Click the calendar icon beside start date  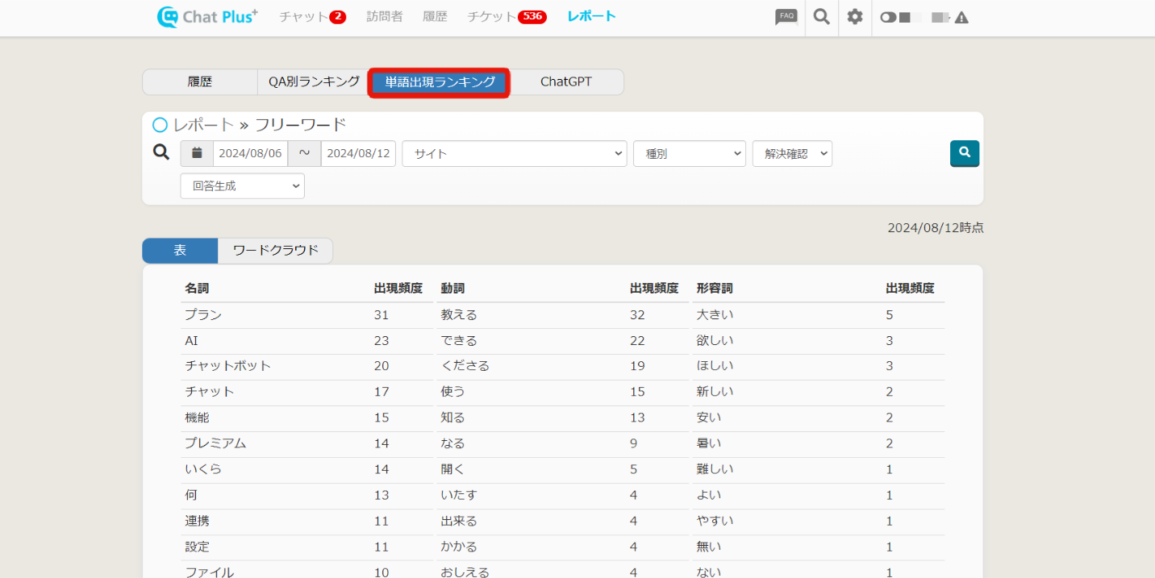[197, 153]
